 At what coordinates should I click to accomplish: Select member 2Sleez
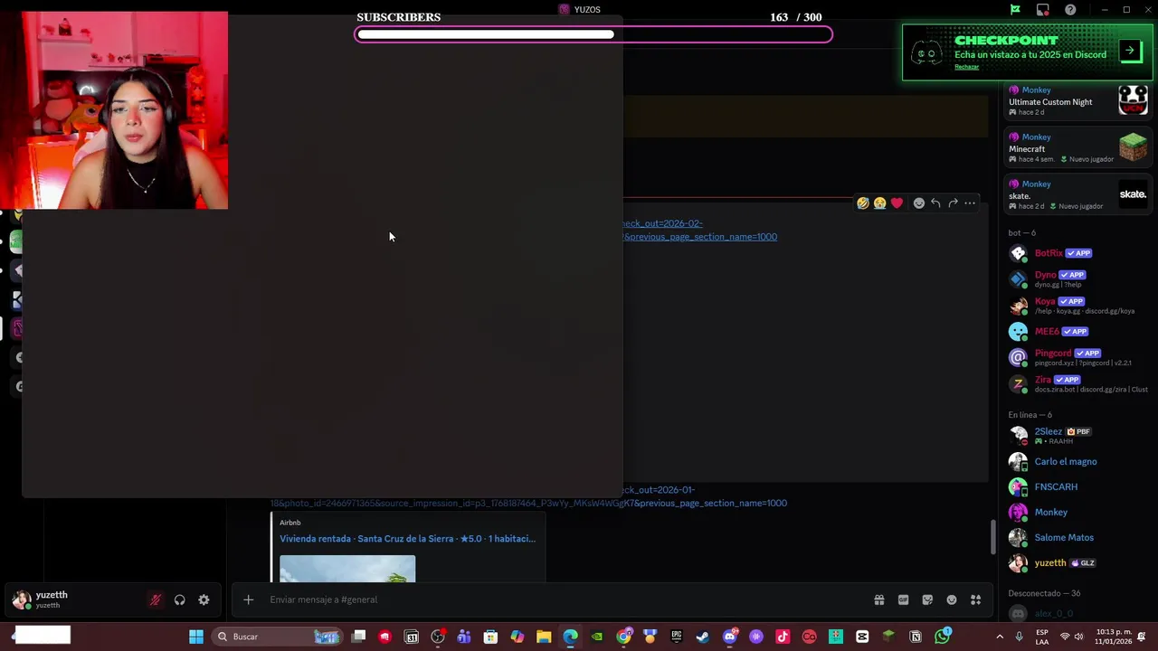(1078, 435)
